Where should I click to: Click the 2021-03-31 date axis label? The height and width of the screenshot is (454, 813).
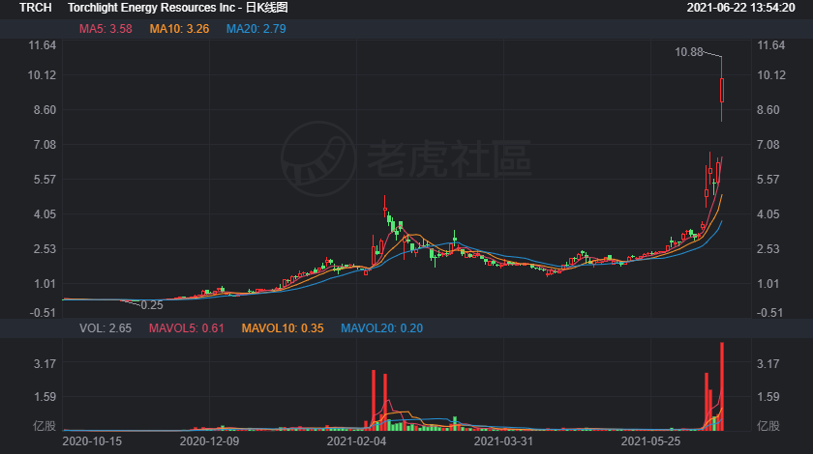503,441
